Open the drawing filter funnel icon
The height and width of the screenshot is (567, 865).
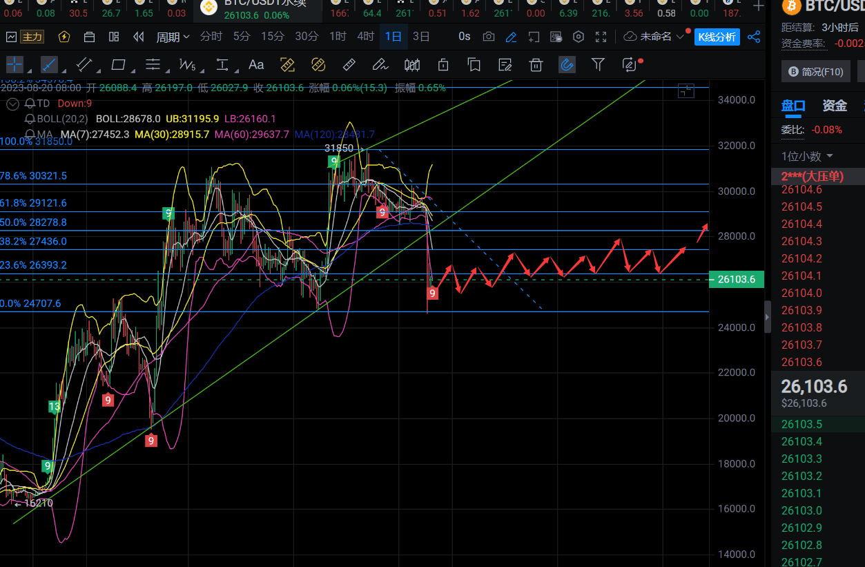pyautogui.click(x=599, y=65)
